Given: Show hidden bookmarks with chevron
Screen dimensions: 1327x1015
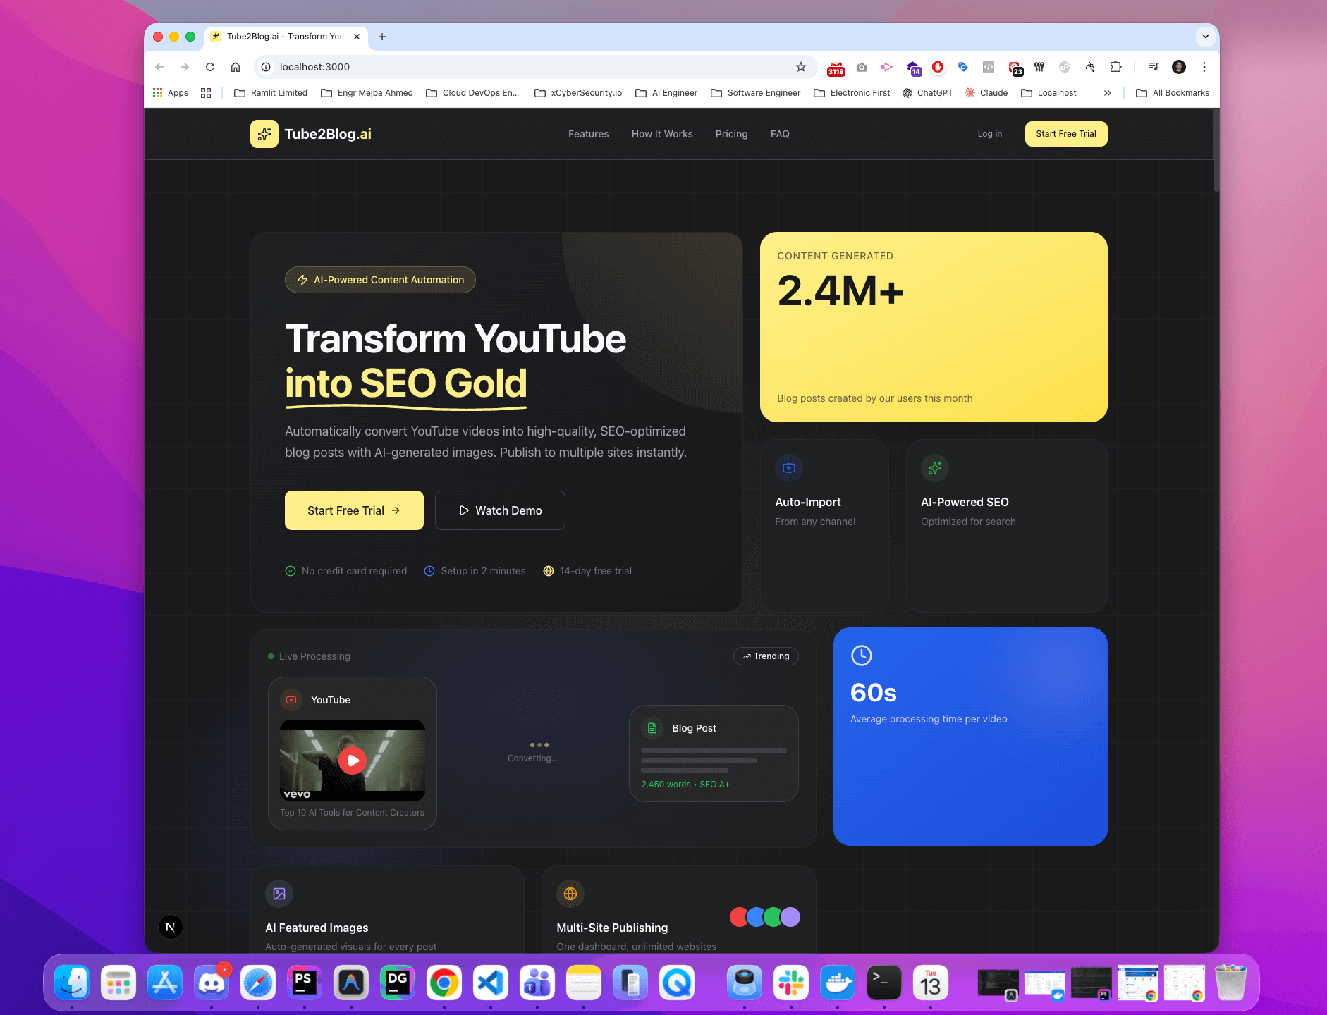Looking at the screenshot, I should [x=1108, y=93].
